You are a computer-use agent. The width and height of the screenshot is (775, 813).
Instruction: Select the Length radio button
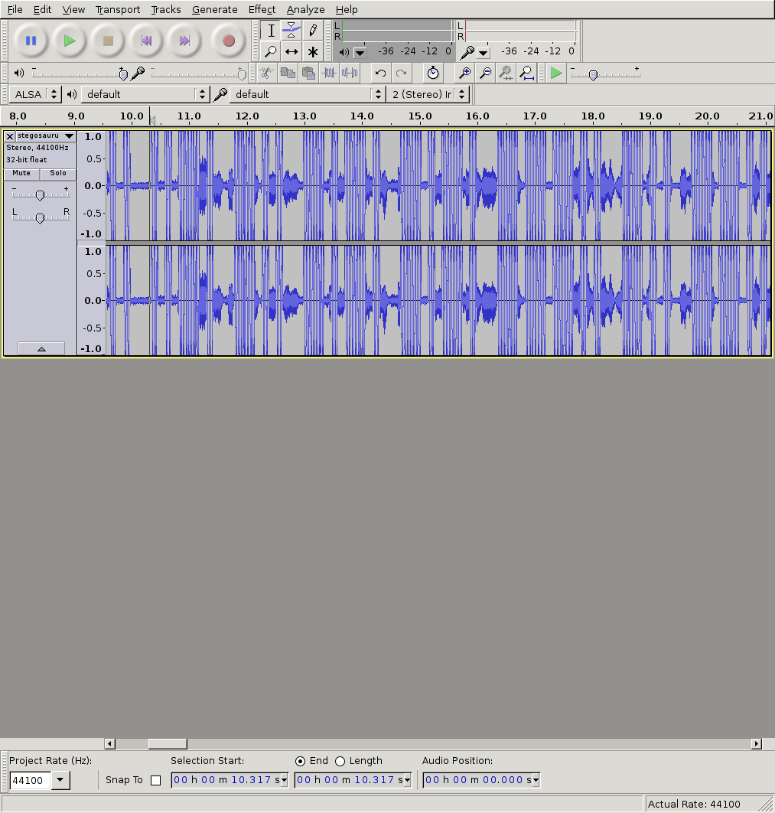tap(340, 761)
